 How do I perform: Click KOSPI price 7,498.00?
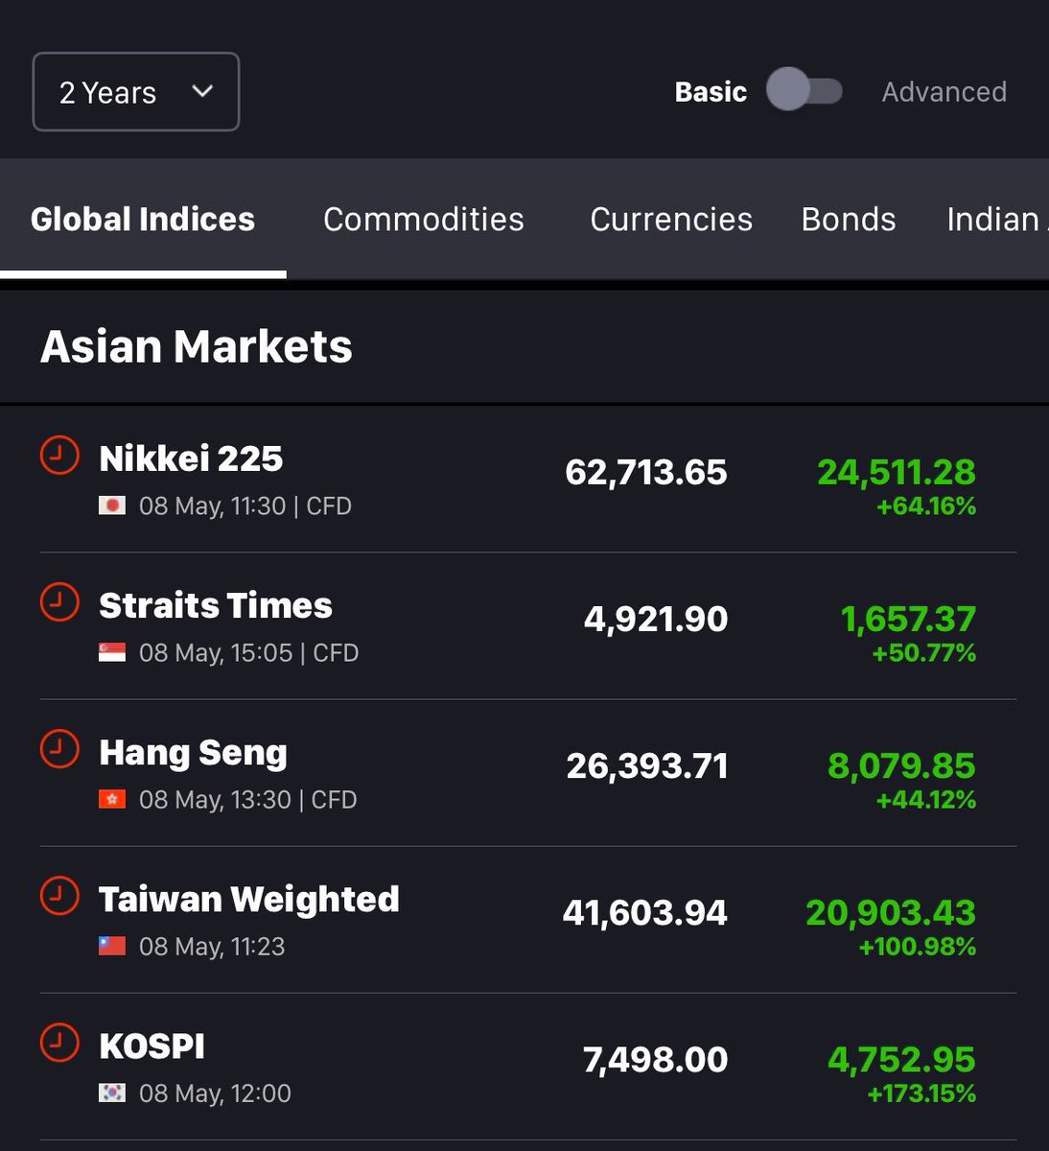(656, 1059)
